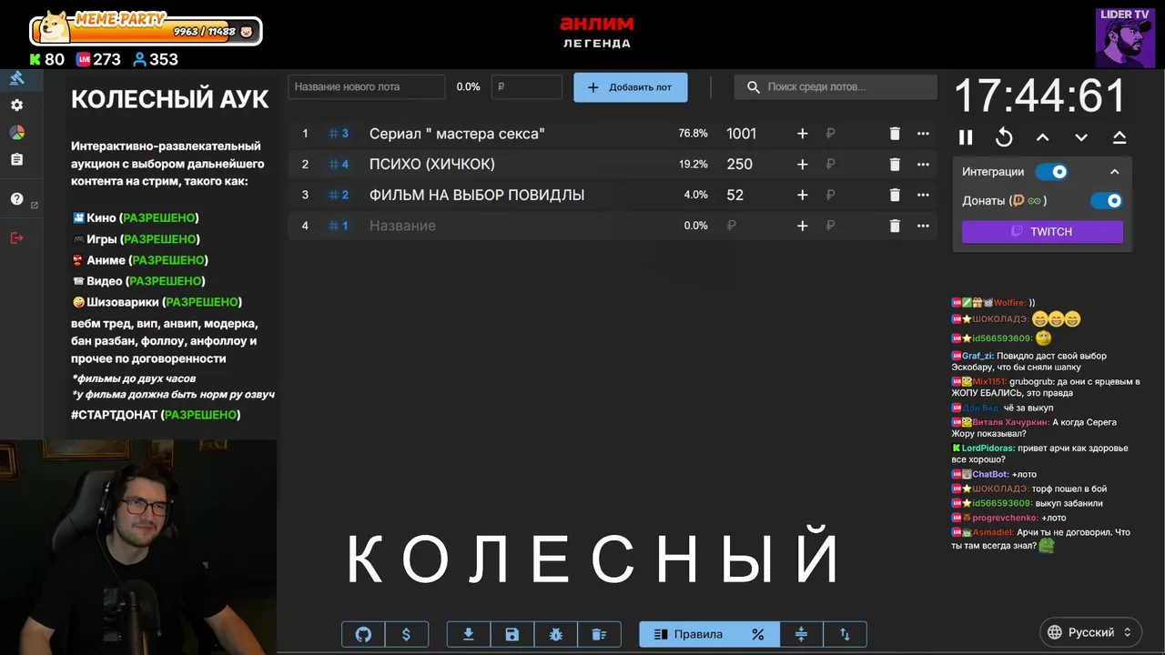Delete the Сериал мастера секса lot
Screen dimensions: 1165x655
[x=895, y=134]
